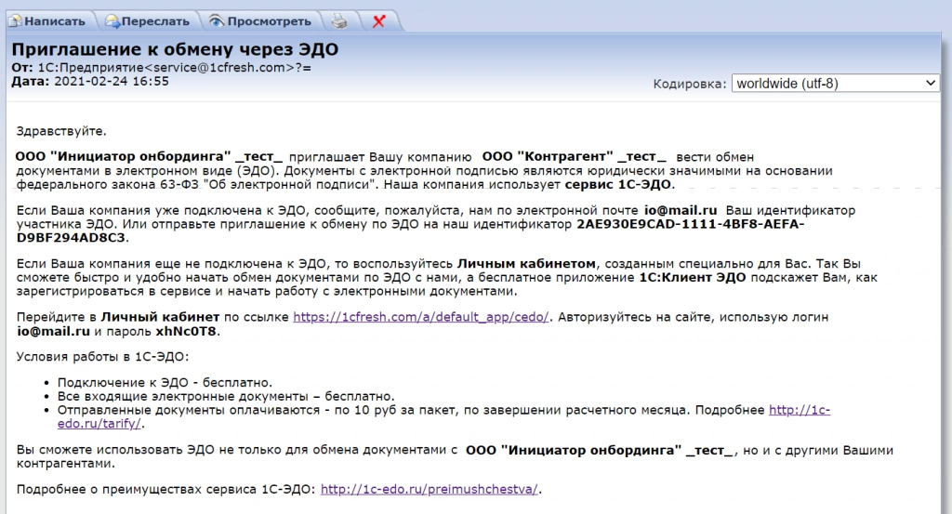
Task: Open the Просмотреть (view) tab
Action: [261, 21]
